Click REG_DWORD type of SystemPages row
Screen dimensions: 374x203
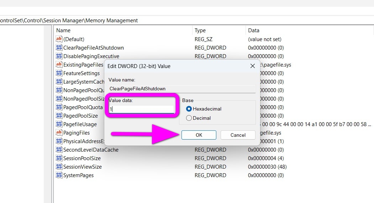tap(210, 175)
